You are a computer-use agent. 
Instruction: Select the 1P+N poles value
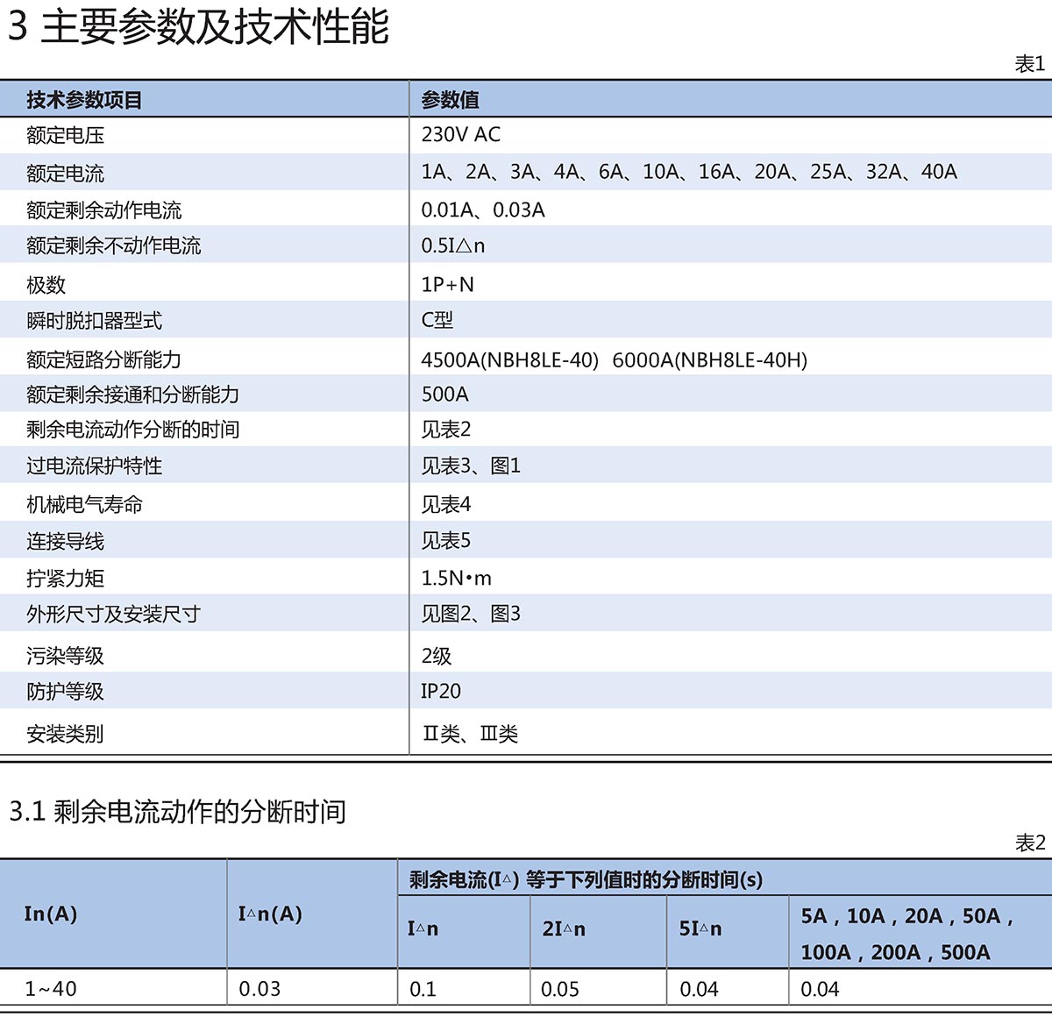point(447,285)
